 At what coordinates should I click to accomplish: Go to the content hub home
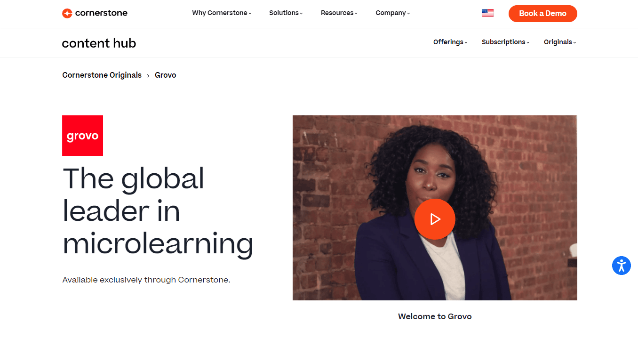(99, 43)
